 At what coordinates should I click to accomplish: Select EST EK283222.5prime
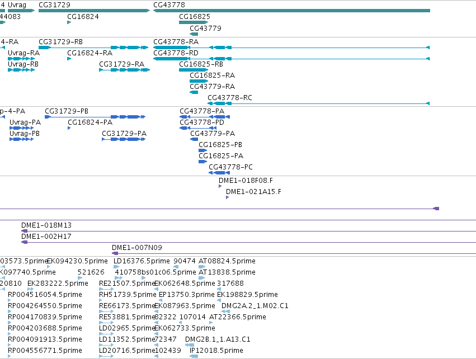[x=30, y=289]
